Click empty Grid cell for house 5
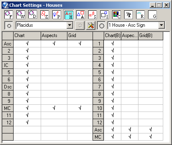This screenshot has height=145, width=172. coord(80,72)
